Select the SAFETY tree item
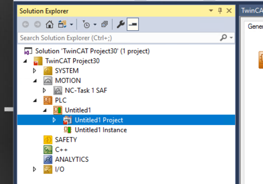Image resolution: width=263 pixels, height=184 pixels. coord(66,140)
